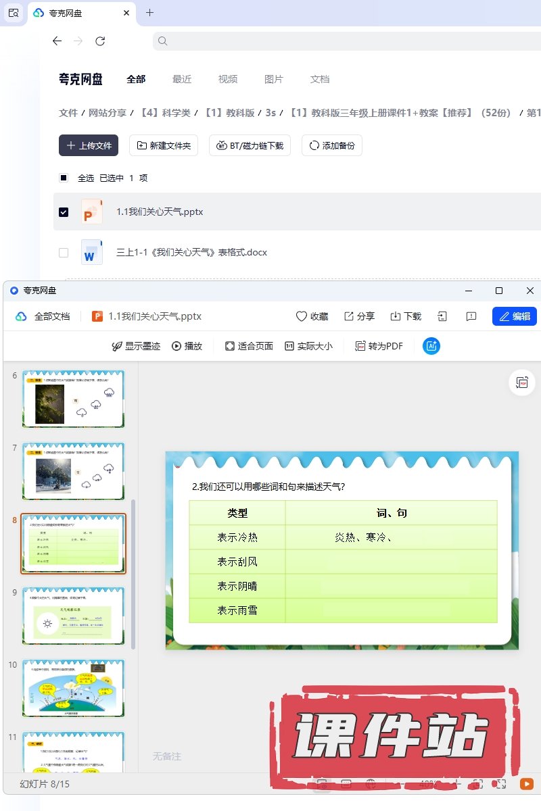This screenshot has height=811, width=541.
Task: Switch to the 视频 tab
Action: tap(228, 79)
